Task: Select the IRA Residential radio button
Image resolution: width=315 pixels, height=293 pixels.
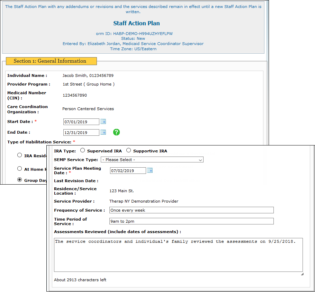Action: pyautogui.click(x=20, y=155)
